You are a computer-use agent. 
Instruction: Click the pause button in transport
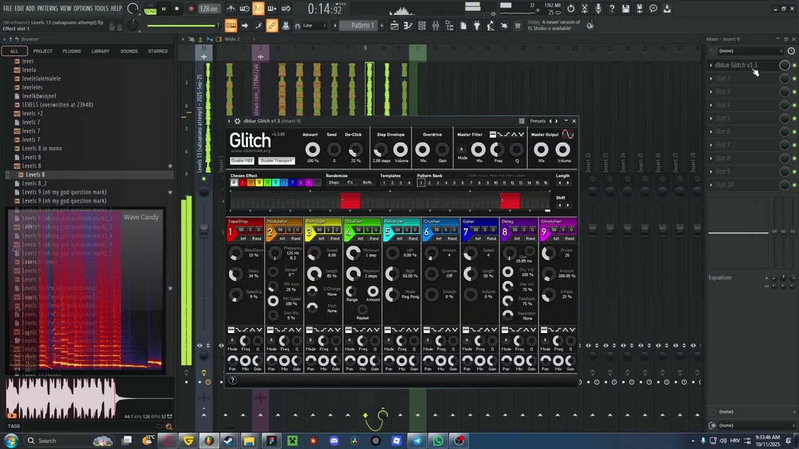[164, 9]
